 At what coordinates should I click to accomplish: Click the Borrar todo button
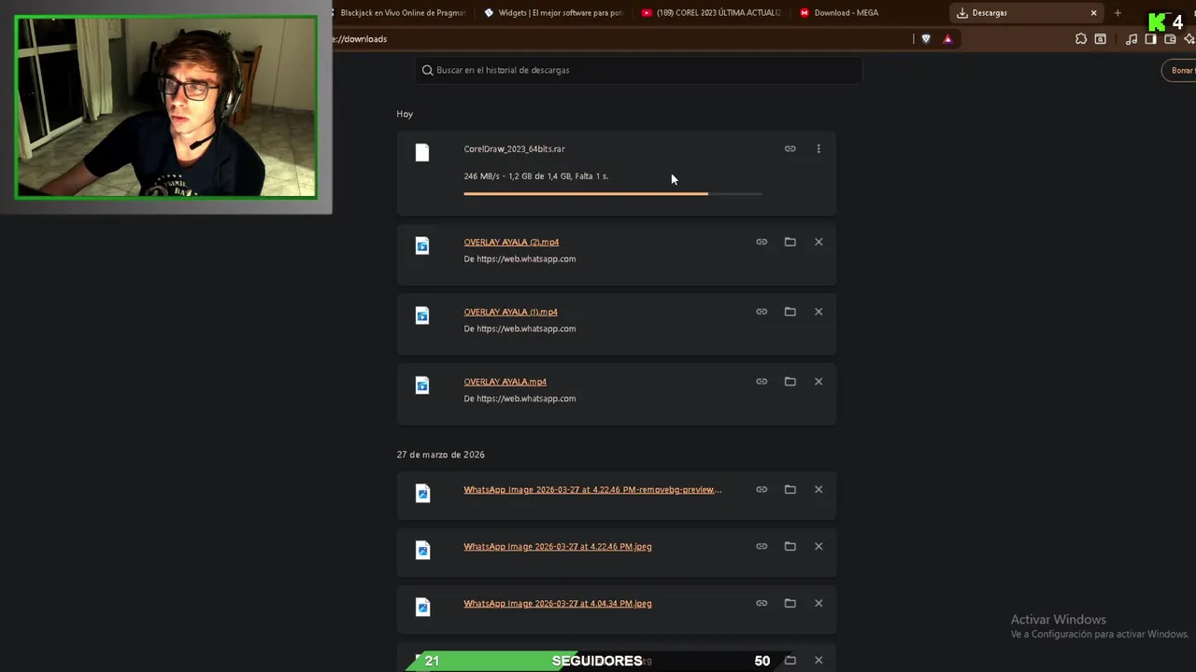coord(1179,70)
